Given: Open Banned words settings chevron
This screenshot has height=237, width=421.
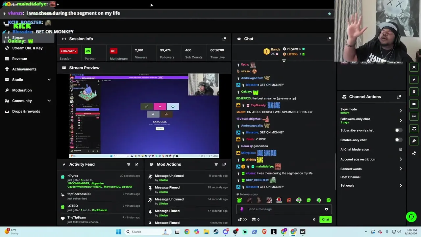Looking at the screenshot, I should coord(401,169).
